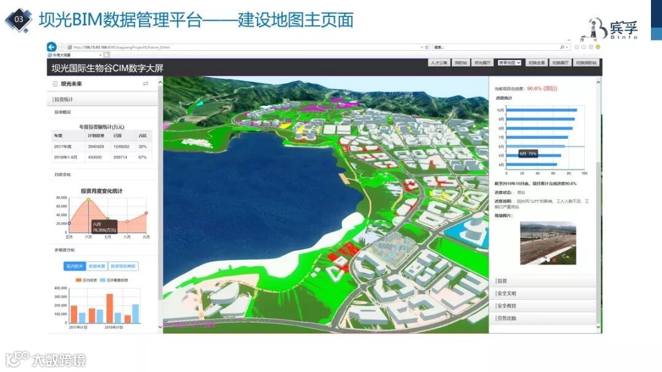Click the 4月 progress bar
Screen dimensions: 662x372
point(532,165)
